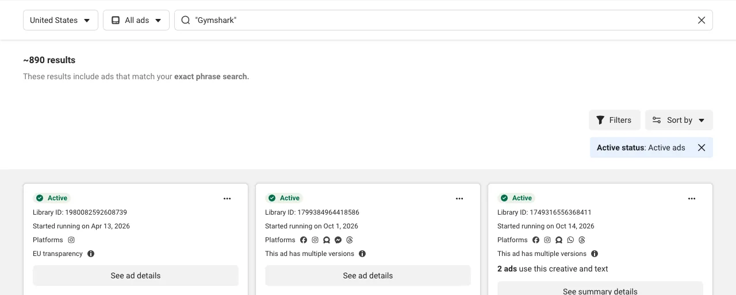Click "Library ID: 1799384964418586" text
This screenshot has height=295, width=736.
click(312, 212)
